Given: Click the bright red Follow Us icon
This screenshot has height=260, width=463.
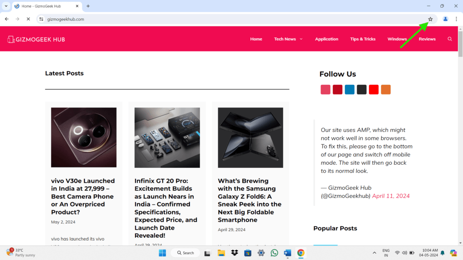Looking at the screenshot, I should (x=374, y=90).
